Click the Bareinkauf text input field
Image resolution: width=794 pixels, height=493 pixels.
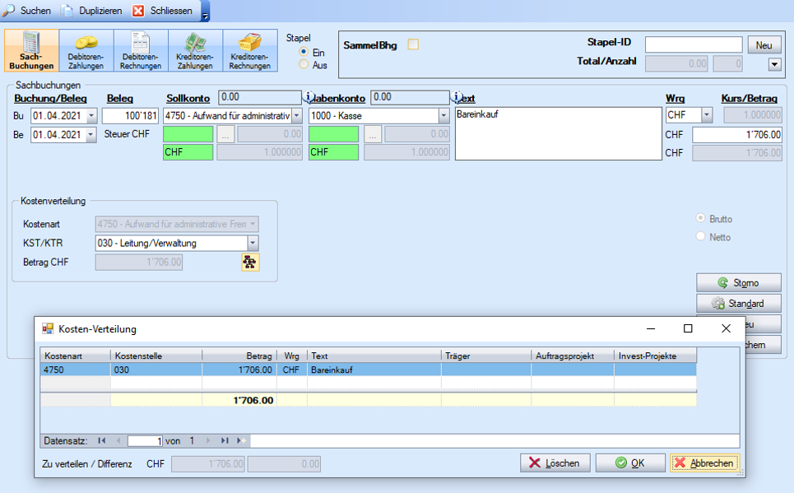click(558, 133)
